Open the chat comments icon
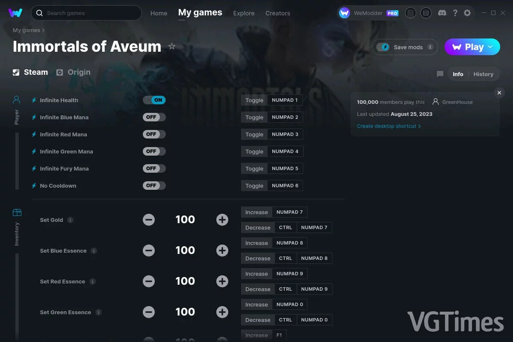The width and height of the screenshot is (513, 342). (440, 74)
